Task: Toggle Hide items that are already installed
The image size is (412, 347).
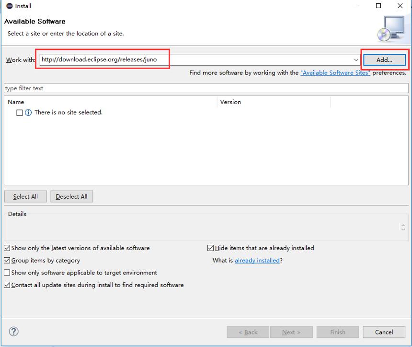Action: (210, 248)
